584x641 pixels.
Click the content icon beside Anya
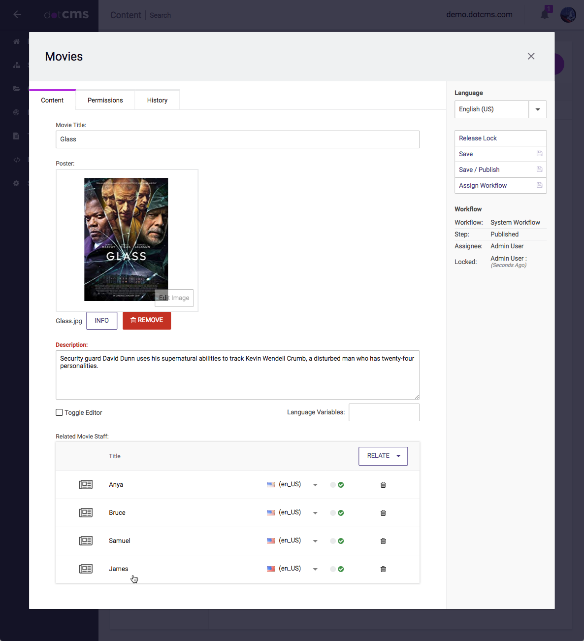(86, 485)
